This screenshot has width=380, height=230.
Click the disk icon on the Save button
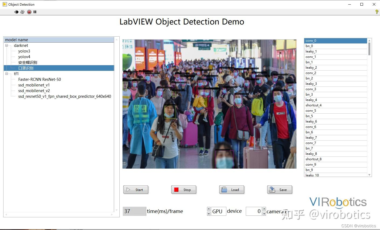tap(272, 189)
